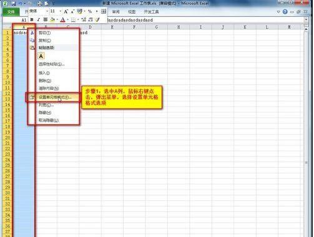Select row 20 header
This screenshot has width=314, height=237.
[x=7, y=137]
